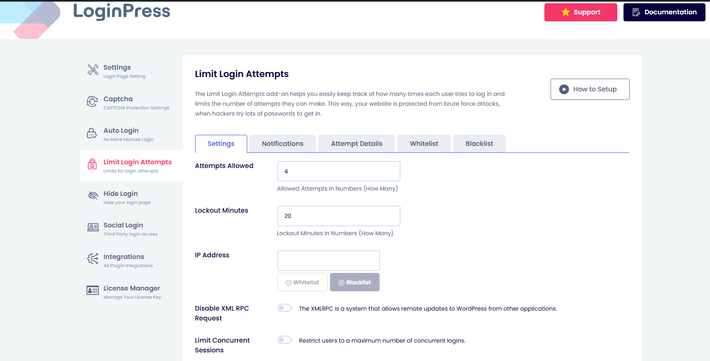Click the Hide Login crossed-eye icon
The height and width of the screenshot is (361, 710).
tap(93, 195)
